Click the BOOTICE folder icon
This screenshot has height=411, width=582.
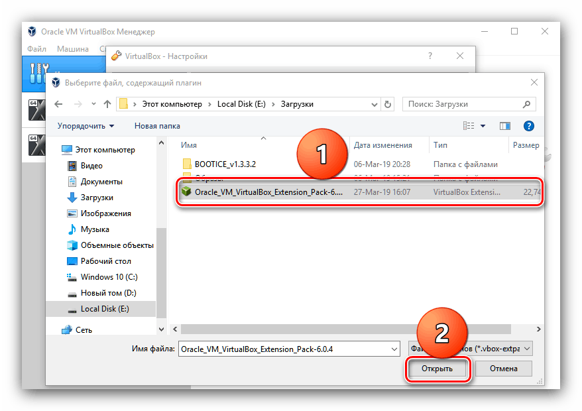187,164
